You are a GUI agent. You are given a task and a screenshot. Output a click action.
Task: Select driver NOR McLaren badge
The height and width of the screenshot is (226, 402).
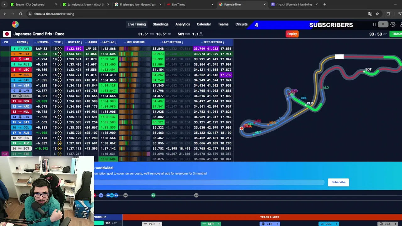point(21,75)
